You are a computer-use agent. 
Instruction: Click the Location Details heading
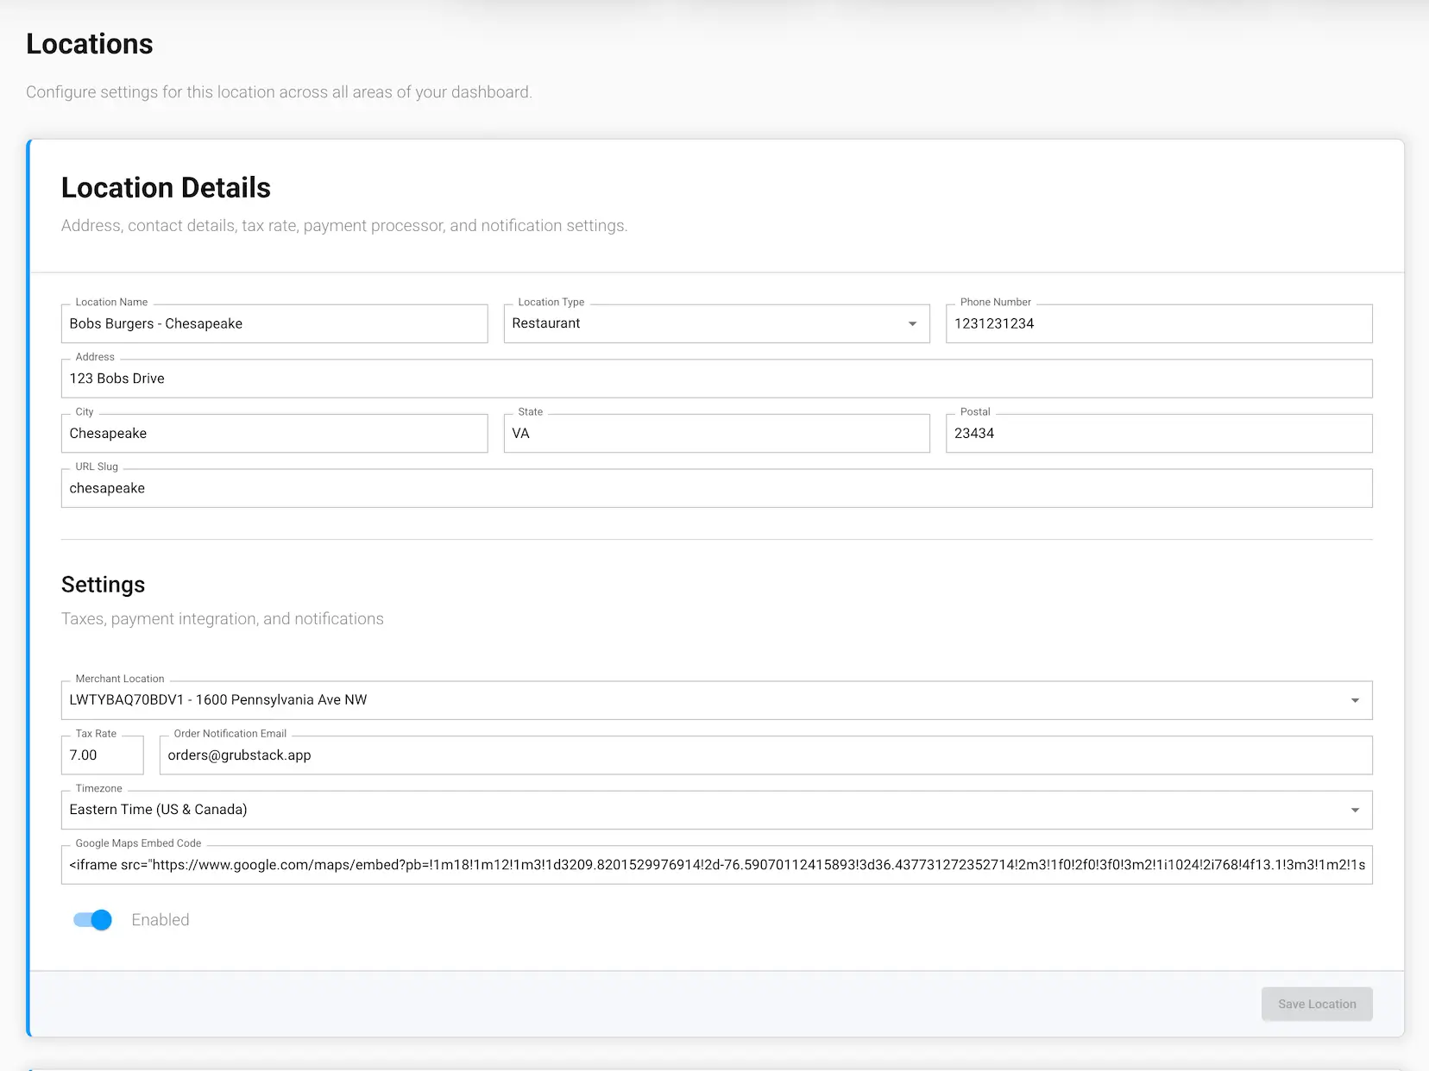[x=166, y=188]
